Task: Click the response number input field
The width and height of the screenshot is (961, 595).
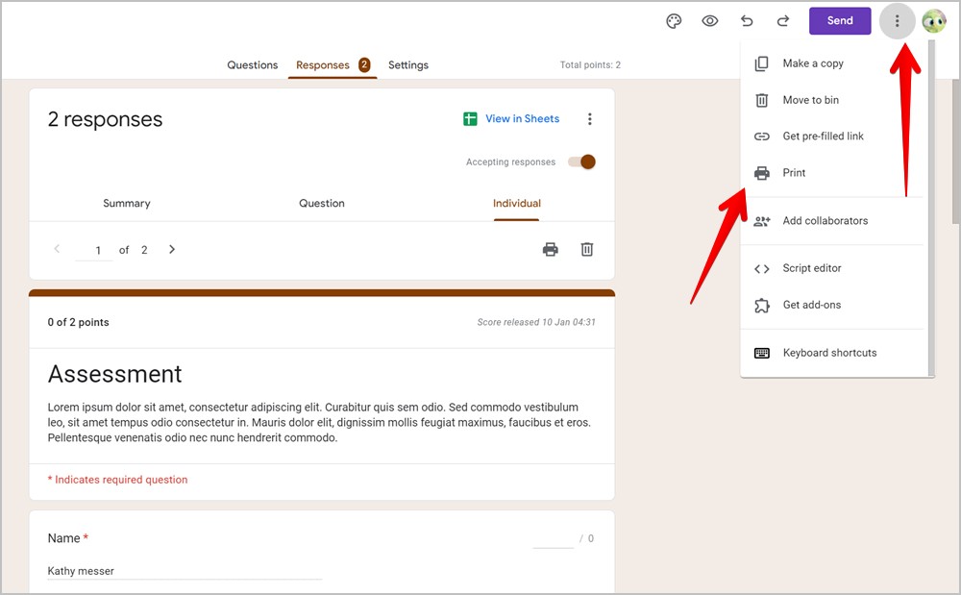Action: point(94,250)
